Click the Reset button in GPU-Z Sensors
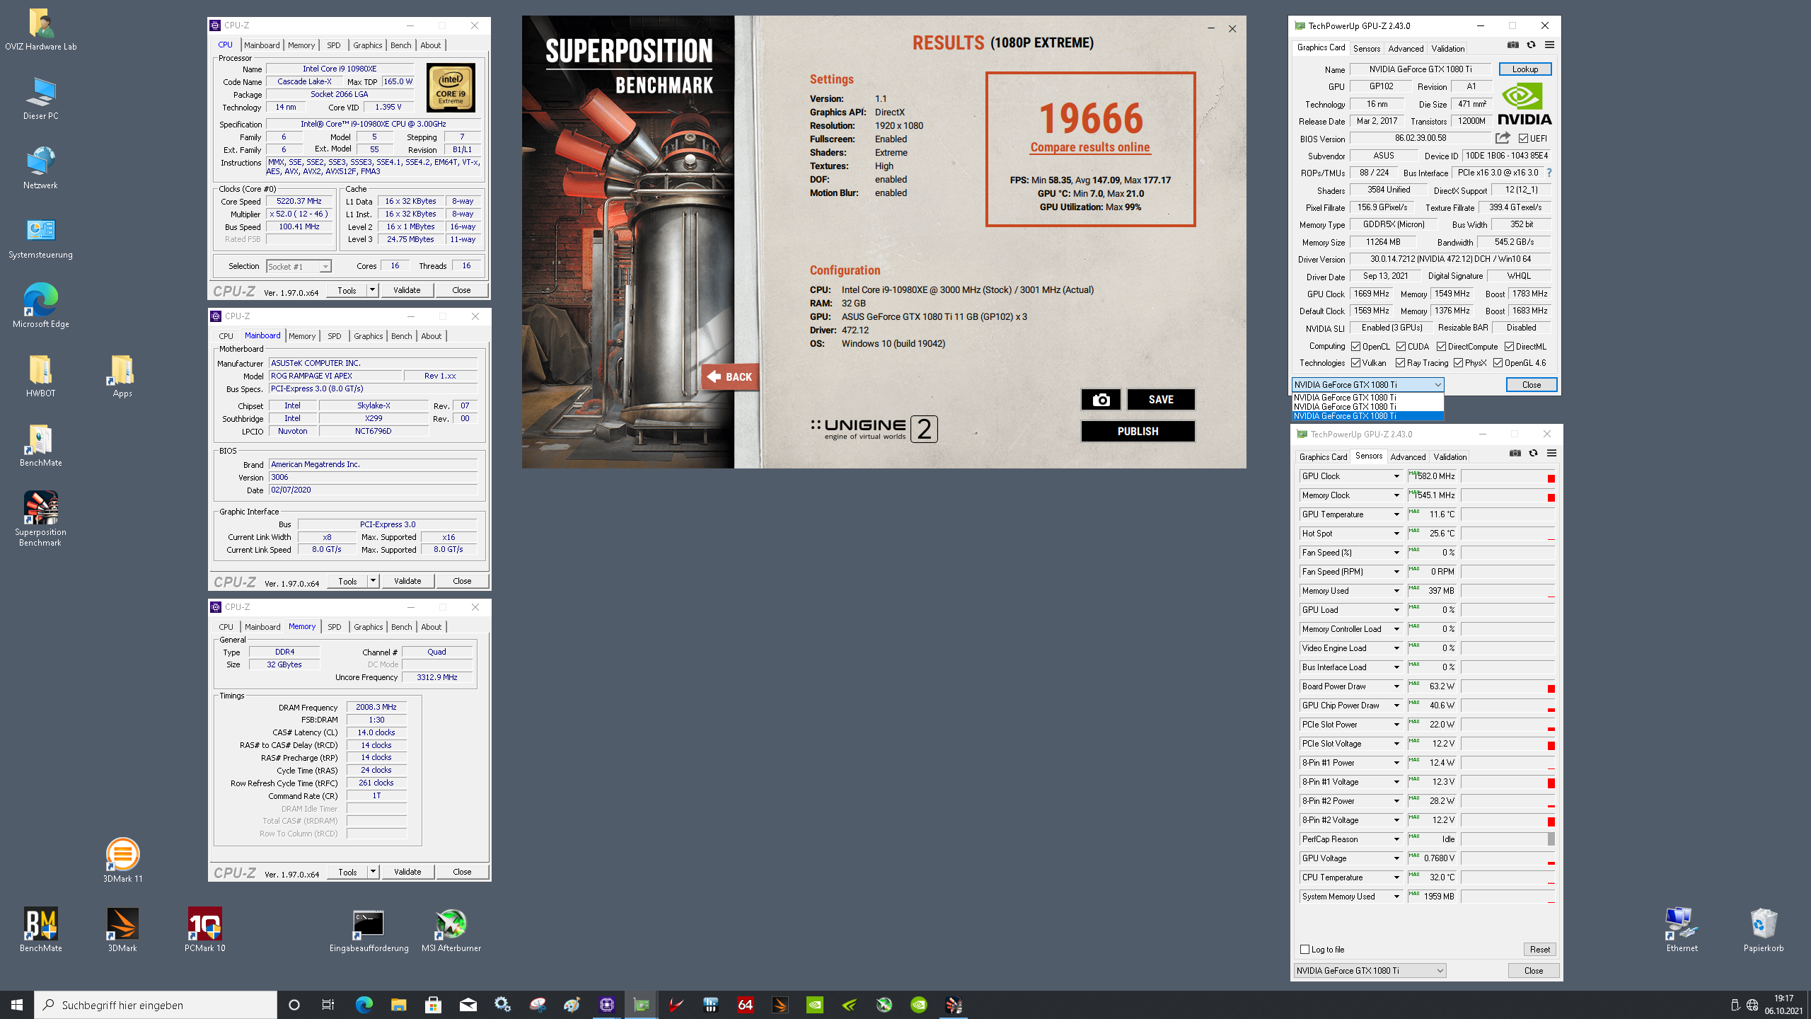Image resolution: width=1811 pixels, height=1019 pixels. 1539,950
